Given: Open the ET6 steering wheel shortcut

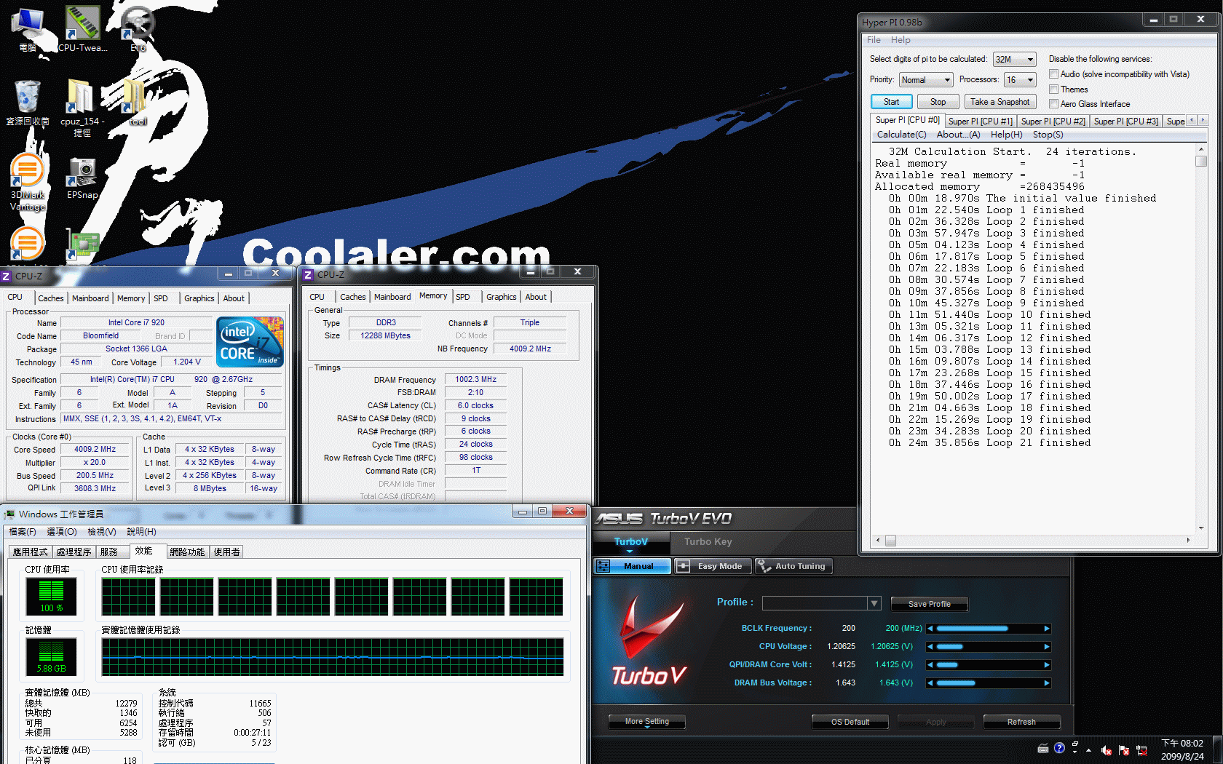Looking at the screenshot, I should [x=138, y=28].
